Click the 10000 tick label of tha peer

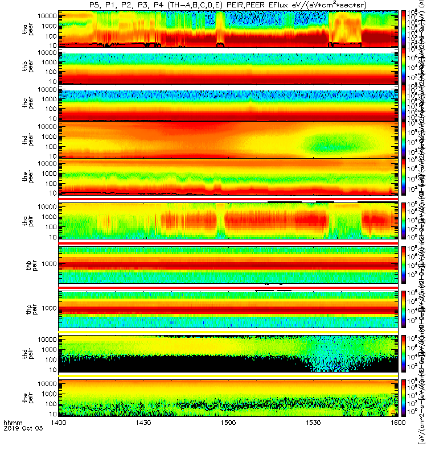coord(47,16)
